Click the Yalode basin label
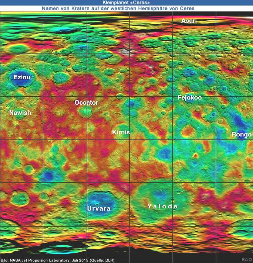 [163, 206]
